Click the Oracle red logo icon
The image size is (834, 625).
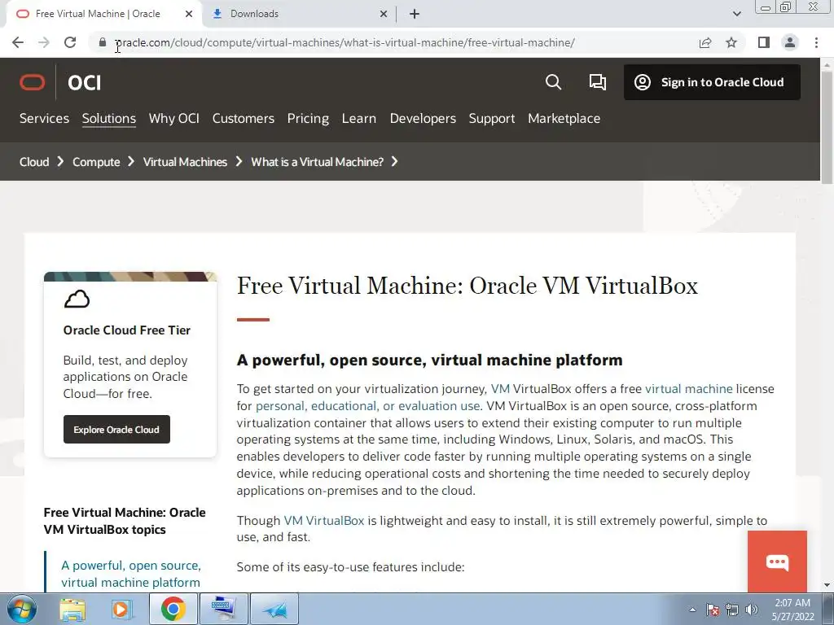[x=33, y=82]
